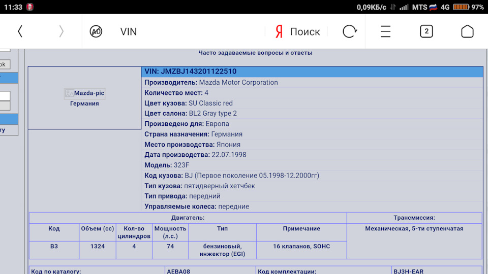488x274 pixels.
Task: Tap the Двигатель: table header
Action: 188,218
